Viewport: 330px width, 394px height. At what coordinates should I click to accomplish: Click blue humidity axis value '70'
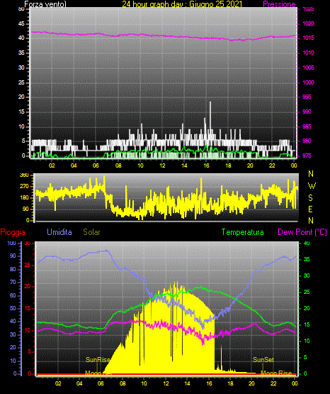13,282
